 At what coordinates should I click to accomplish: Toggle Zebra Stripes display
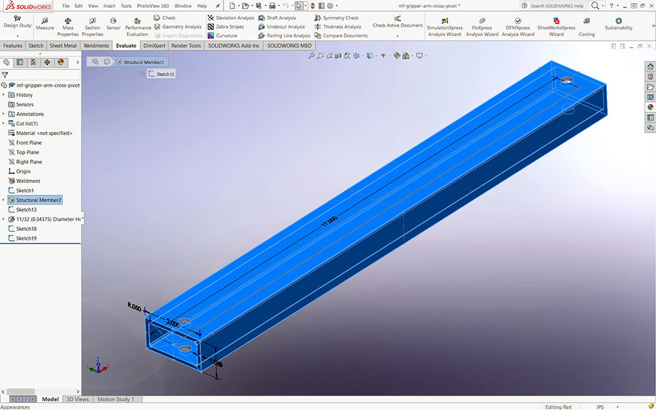click(226, 27)
